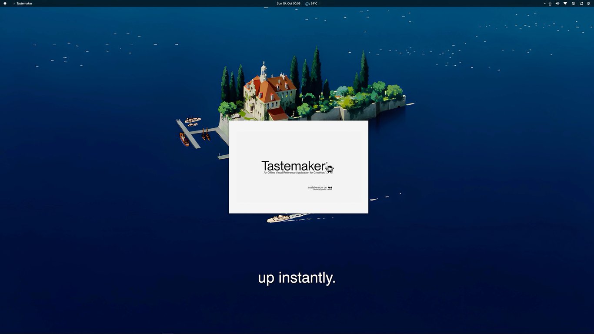The height and width of the screenshot is (334, 594).
Task: Open the clock showing Sun 19, Oct 00:08
Action: [288, 3]
